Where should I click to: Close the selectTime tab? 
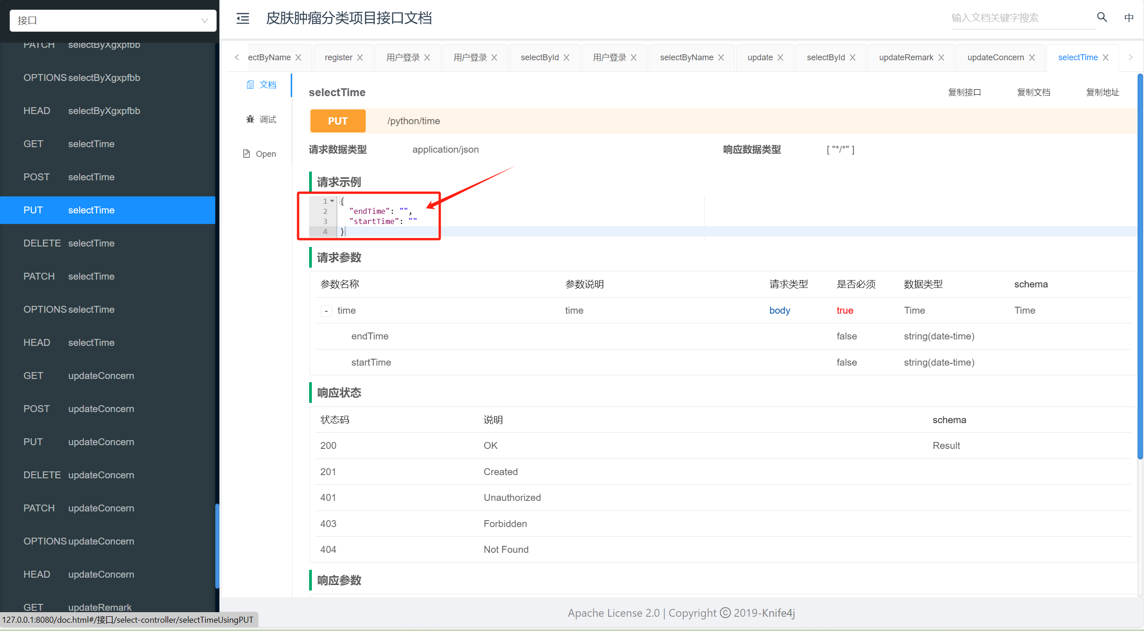point(1106,57)
